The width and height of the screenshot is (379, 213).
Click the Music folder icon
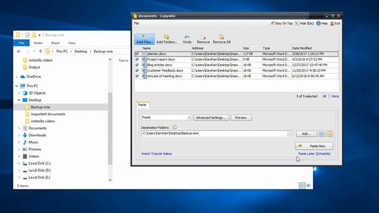click(x=25, y=142)
